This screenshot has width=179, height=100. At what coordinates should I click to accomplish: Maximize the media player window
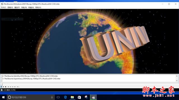point(169,4)
